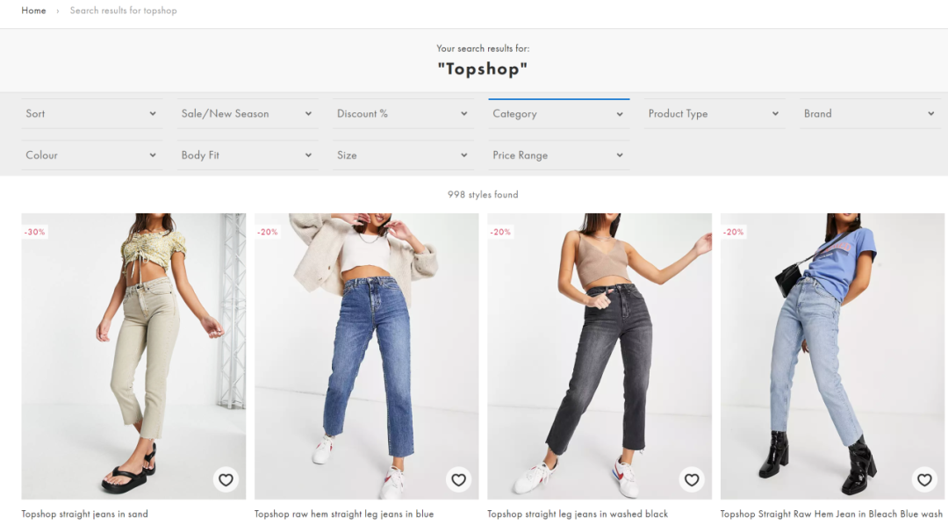Open 'Topshop Straight Raw Hem Jean in Bleach Blue wash' link
948x525 pixels.
click(831, 514)
